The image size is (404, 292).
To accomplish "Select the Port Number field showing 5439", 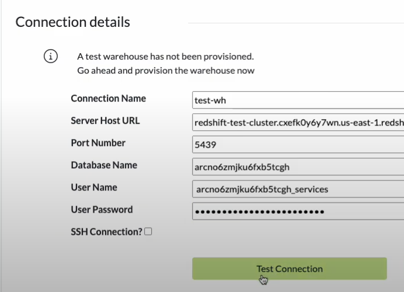I will click(298, 144).
